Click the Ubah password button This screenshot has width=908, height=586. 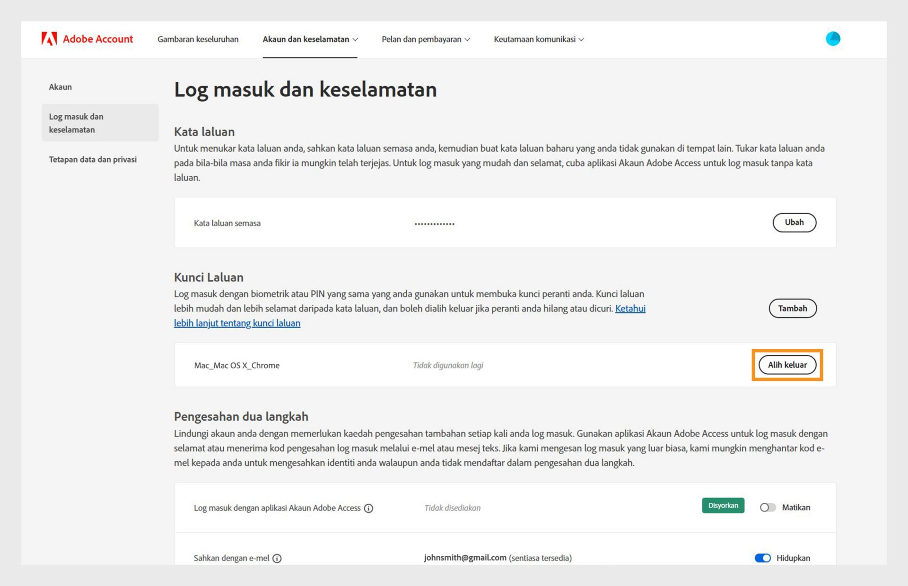[794, 223]
